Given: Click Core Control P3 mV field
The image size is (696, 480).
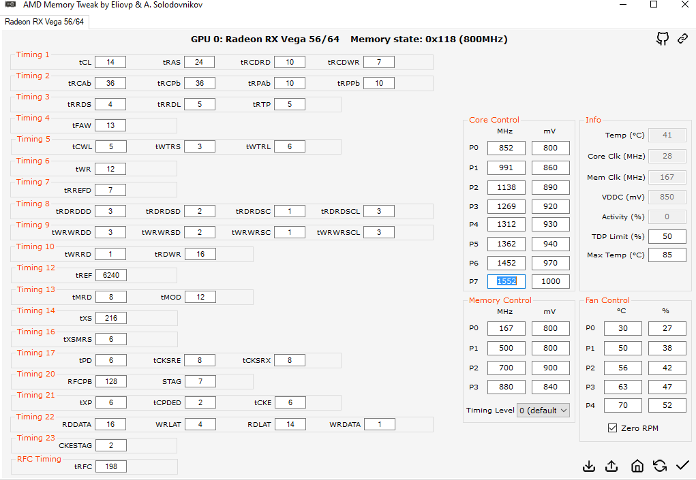Looking at the screenshot, I should [550, 206].
